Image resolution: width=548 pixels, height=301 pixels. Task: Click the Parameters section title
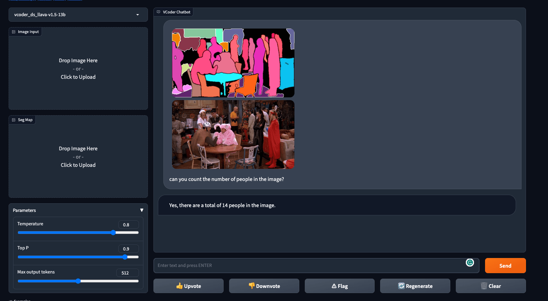(24, 210)
